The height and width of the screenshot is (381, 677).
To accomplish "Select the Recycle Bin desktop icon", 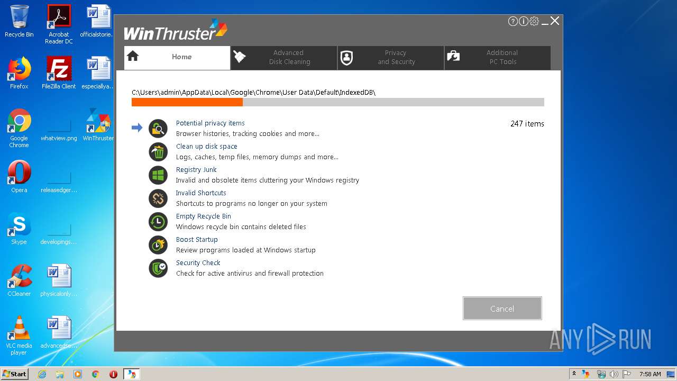I will 19,22.
